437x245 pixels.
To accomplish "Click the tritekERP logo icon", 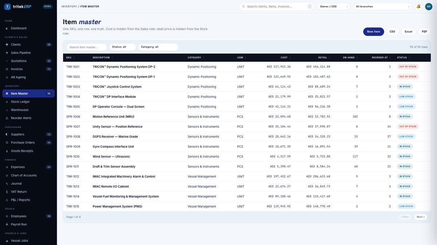I will (7, 7).
